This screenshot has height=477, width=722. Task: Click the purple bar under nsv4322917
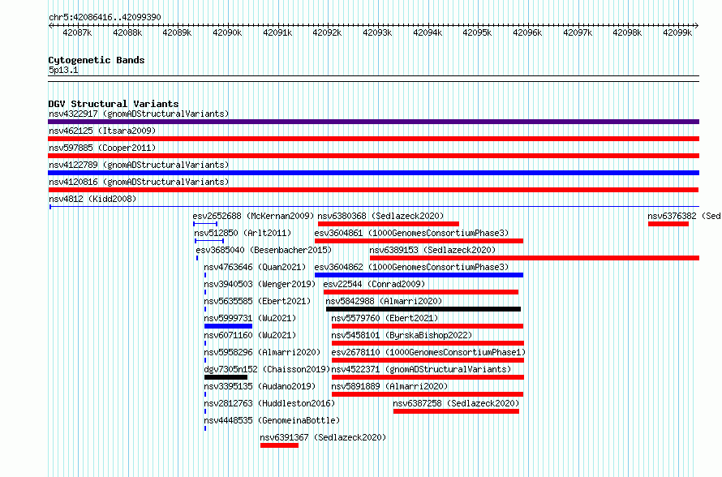(373, 122)
